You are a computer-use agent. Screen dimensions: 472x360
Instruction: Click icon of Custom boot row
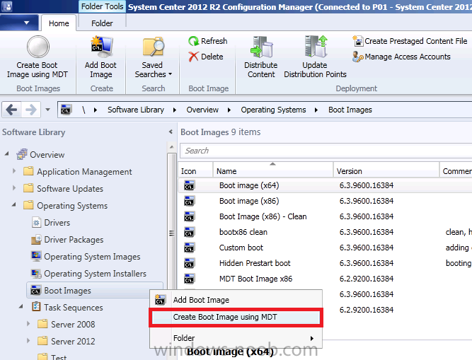190,248
